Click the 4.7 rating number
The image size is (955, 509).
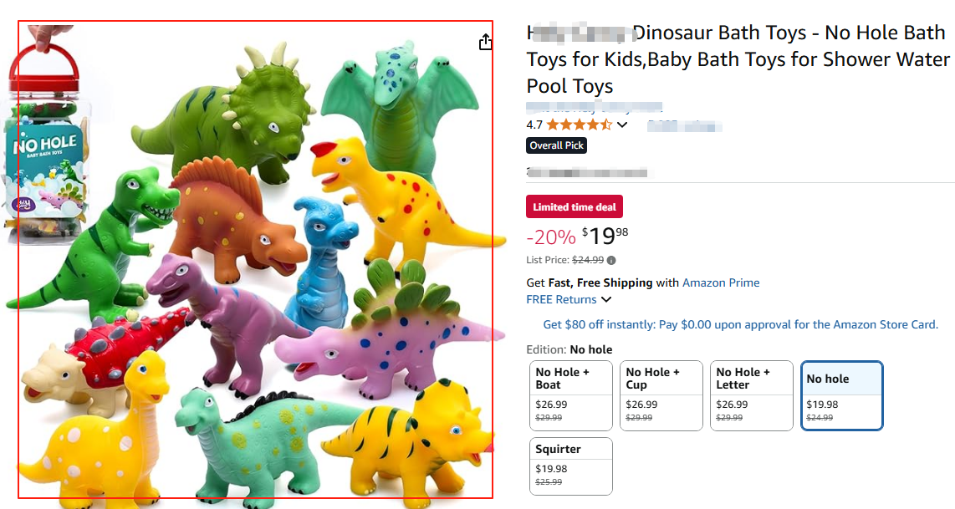pos(534,125)
